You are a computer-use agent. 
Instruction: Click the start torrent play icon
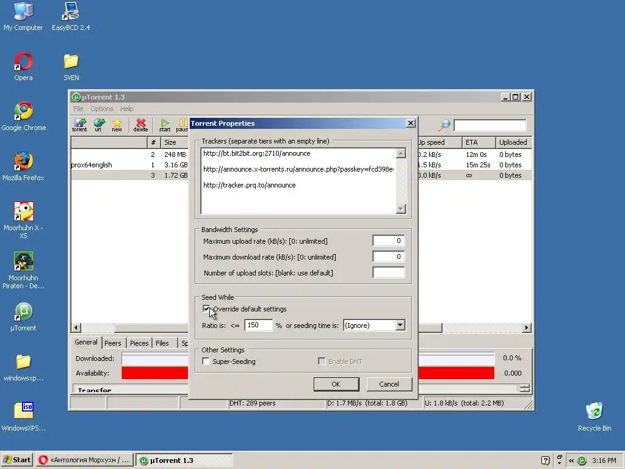[165, 125]
